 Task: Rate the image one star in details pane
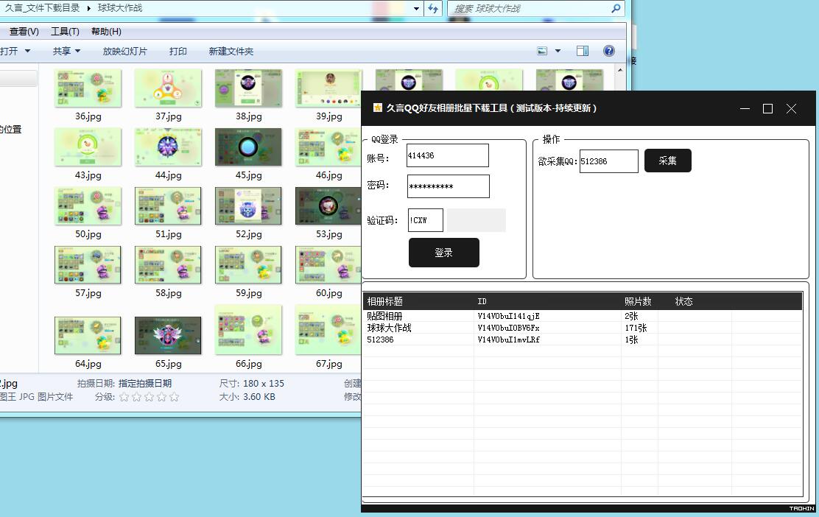coord(124,397)
